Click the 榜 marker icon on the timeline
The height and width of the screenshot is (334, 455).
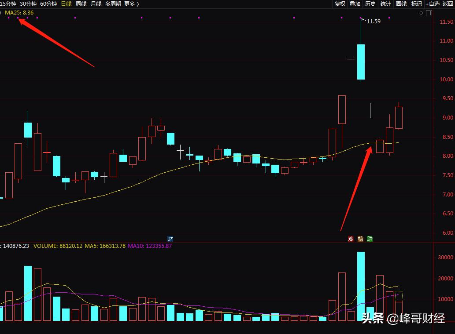coord(360,239)
